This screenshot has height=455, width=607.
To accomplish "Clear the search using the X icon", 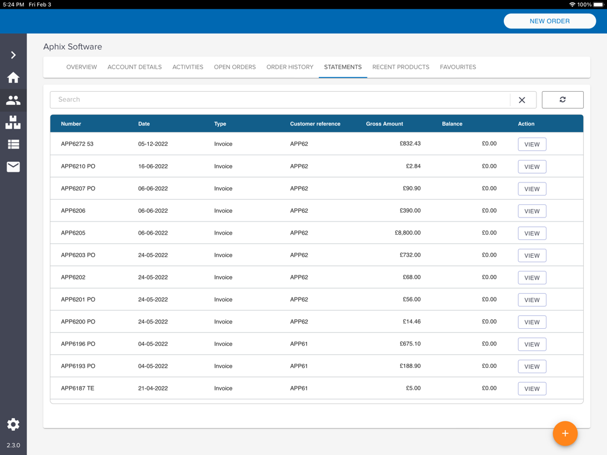I will 522,100.
